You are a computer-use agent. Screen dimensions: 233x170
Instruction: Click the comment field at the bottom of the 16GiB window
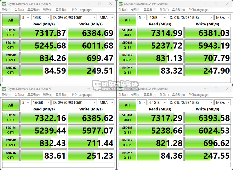pos(58,165)
